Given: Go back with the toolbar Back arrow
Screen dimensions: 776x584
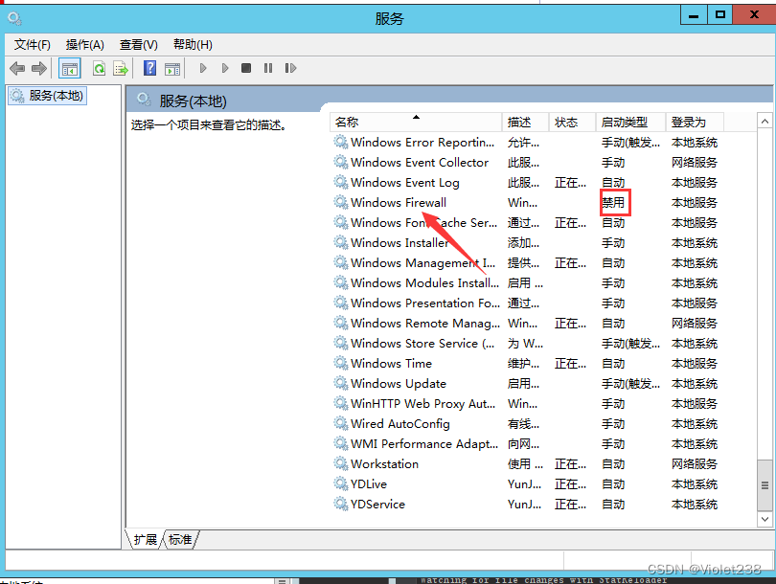Looking at the screenshot, I should point(17,68).
